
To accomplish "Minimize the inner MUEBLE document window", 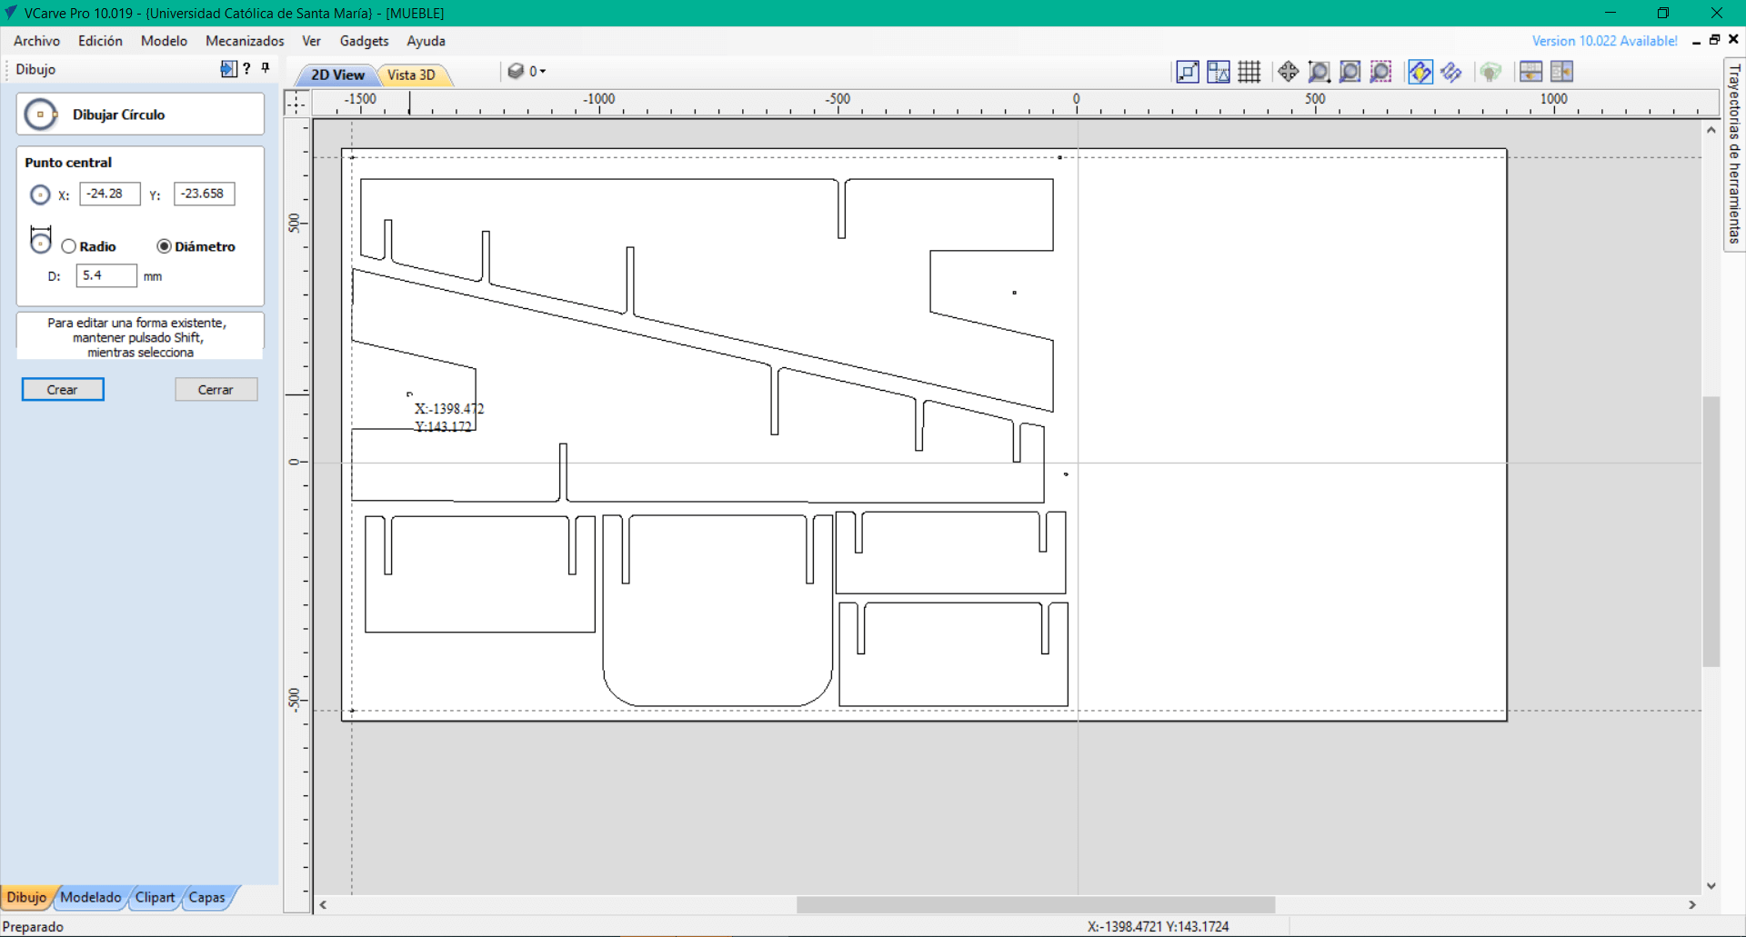I will (1697, 41).
